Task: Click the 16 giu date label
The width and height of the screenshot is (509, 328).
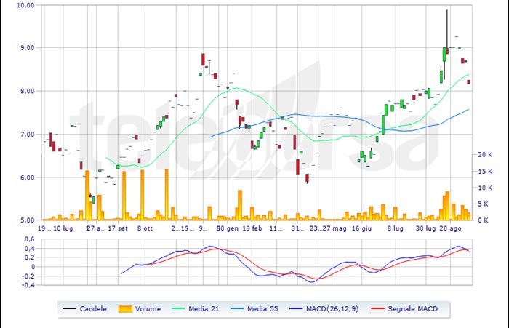Action: point(361,228)
